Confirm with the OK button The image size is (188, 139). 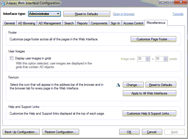pos(129,132)
